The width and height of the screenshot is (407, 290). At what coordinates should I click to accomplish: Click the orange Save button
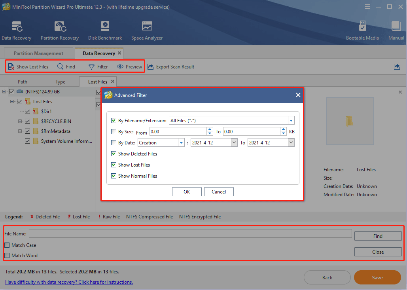click(377, 278)
